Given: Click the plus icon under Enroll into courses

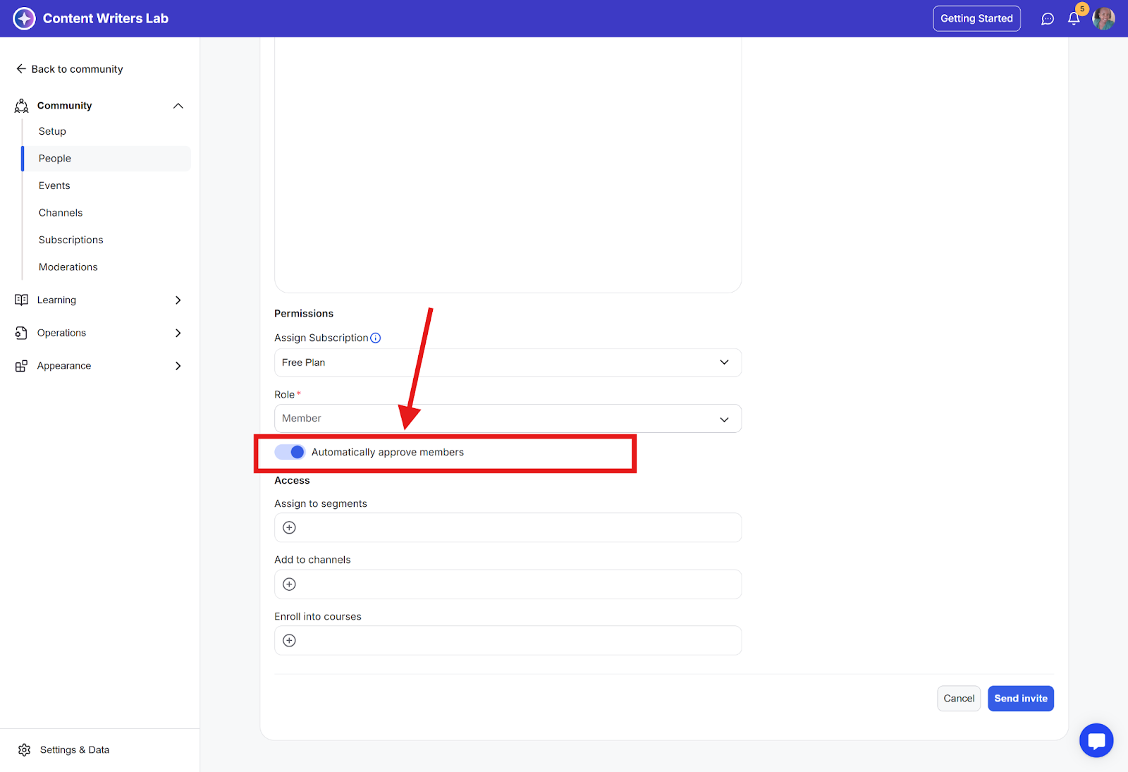Looking at the screenshot, I should (289, 640).
